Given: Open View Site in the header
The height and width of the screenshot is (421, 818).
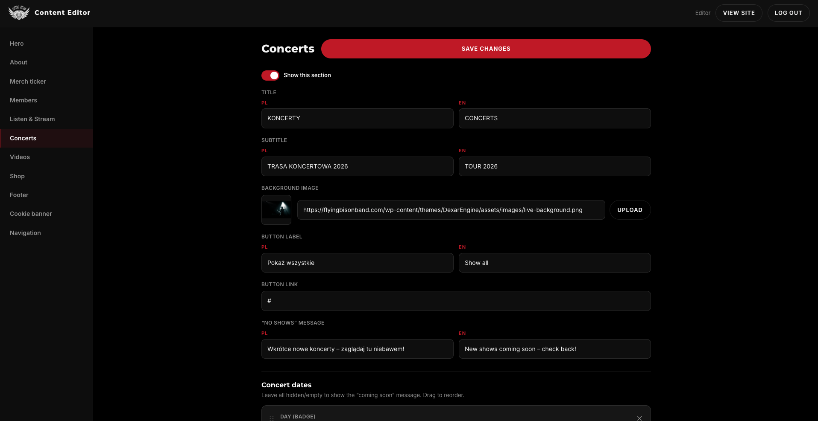Looking at the screenshot, I should click(x=739, y=13).
